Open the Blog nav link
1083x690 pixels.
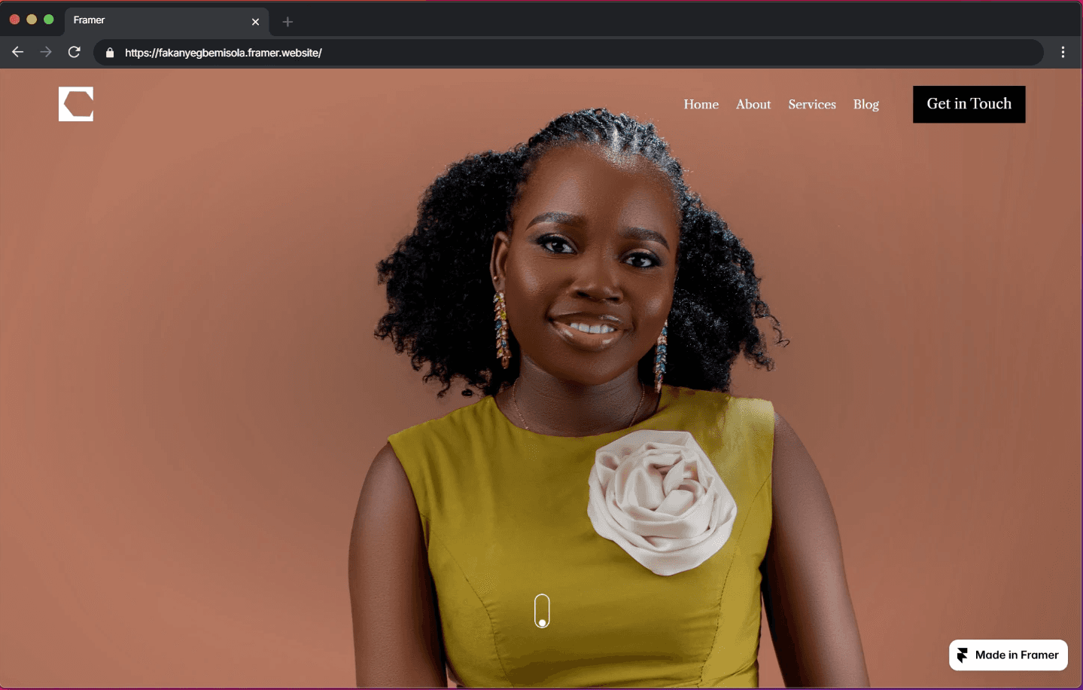pos(866,105)
